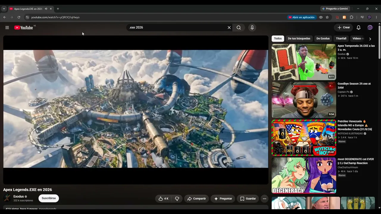View site information next to the URL

(27, 17)
